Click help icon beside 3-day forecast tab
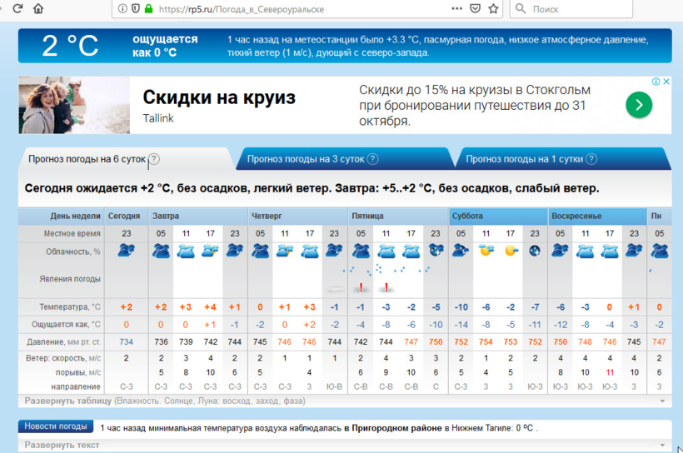 point(372,159)
